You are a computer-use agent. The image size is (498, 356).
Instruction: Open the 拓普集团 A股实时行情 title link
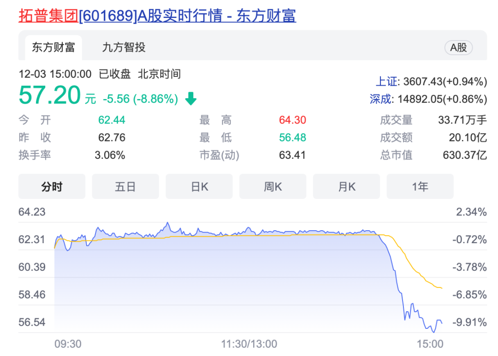coord(157,16)
